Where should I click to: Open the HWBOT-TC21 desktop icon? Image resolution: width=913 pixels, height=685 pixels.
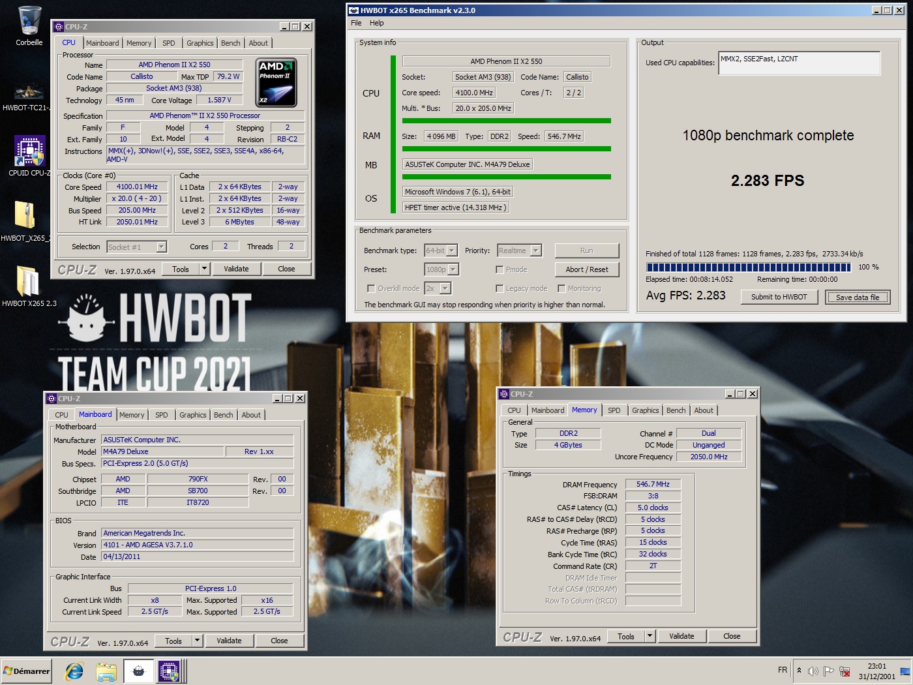(x=28, y=90)
